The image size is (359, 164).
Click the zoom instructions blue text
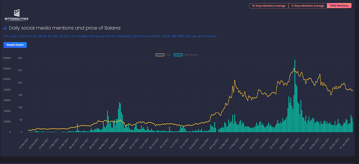[110, 36]
